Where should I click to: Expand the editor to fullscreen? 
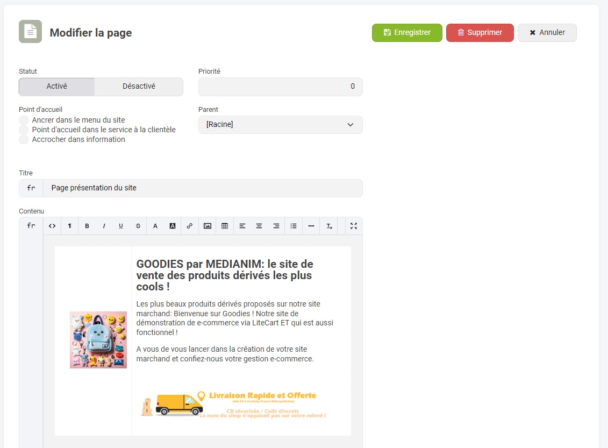click(354, 226)
